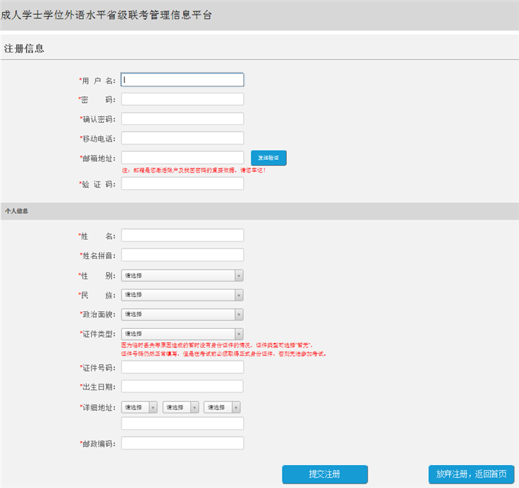This screenshot has width=519, height=488.
Task: Click 放弃注册，返回首页 to cancel registration
Action: [472, 475]
